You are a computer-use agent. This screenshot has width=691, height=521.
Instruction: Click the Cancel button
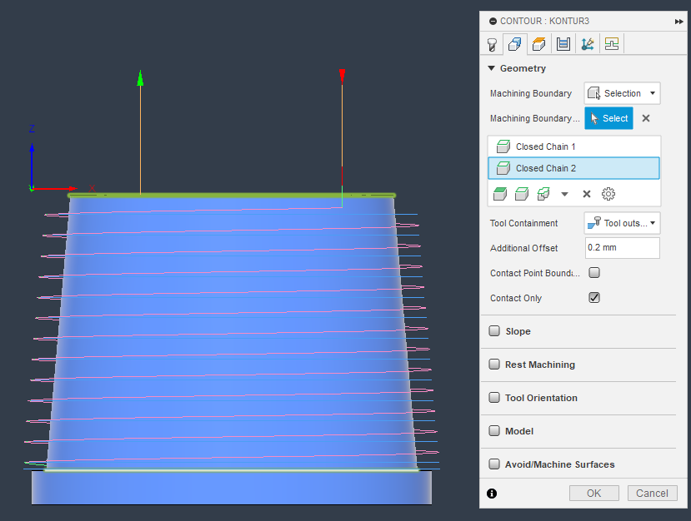click(x=652, y=494)
